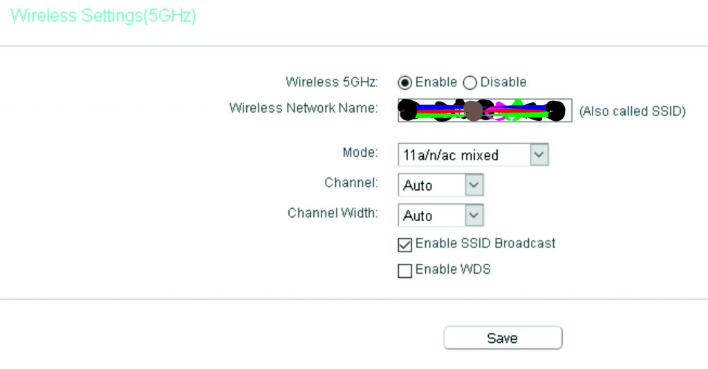
Task: Click the 'Wireless Network Name:' field label
Action: [304, 108]
